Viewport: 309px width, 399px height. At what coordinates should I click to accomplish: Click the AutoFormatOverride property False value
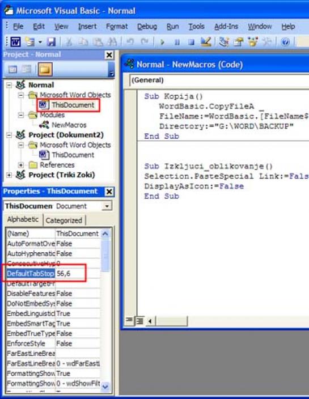pos(78,244)
